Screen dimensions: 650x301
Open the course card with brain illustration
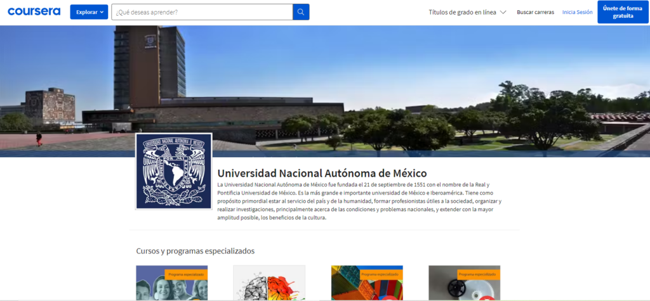point(269,283)
